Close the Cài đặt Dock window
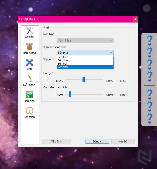 point(135,19)
